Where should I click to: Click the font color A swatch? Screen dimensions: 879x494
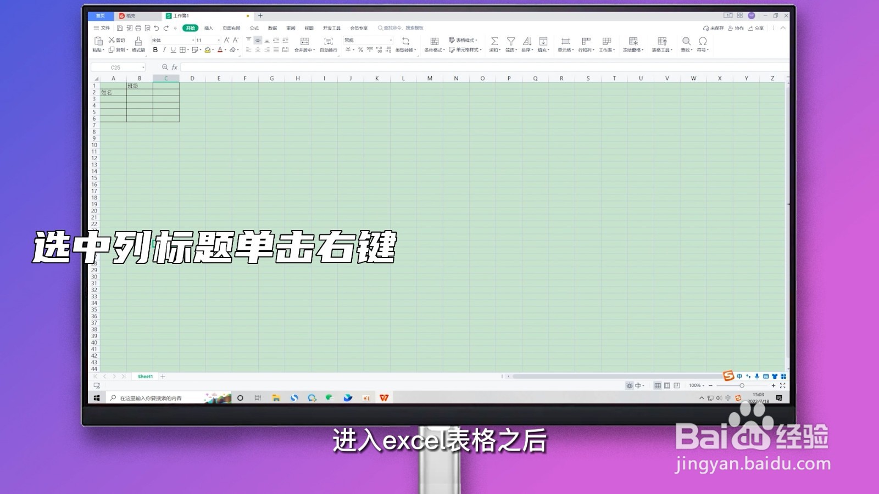pyautogui.click(x=220, y=49)
